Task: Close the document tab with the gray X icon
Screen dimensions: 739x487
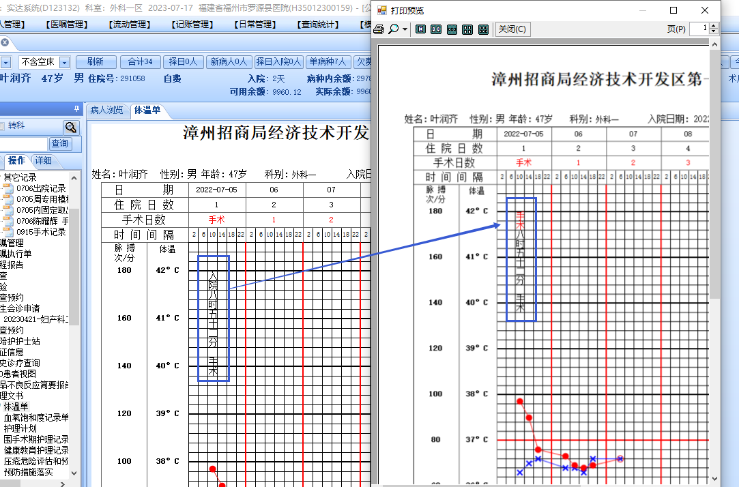Action: pyautogui.click(x=5, y=42)
